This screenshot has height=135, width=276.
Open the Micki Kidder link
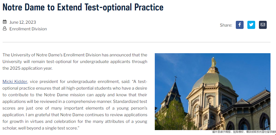(x=15, y=82)
